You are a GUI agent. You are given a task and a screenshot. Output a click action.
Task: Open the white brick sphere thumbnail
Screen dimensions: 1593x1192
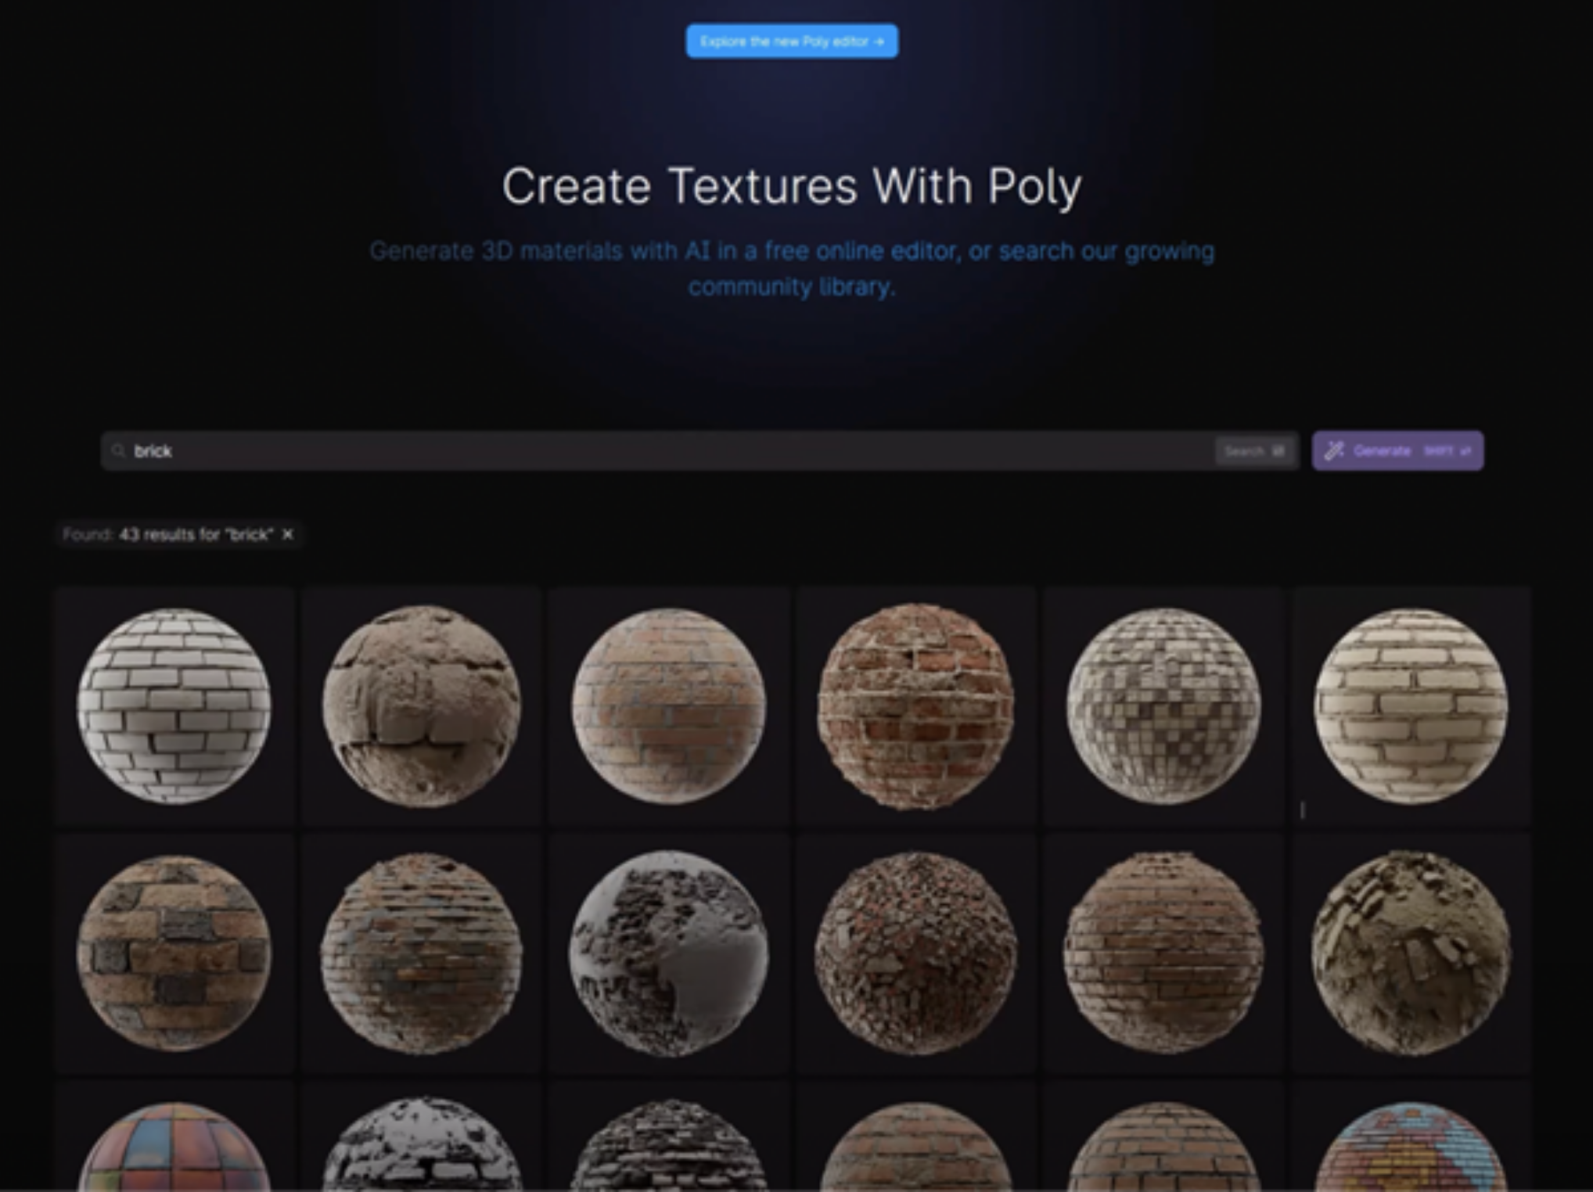click(174, 706)
